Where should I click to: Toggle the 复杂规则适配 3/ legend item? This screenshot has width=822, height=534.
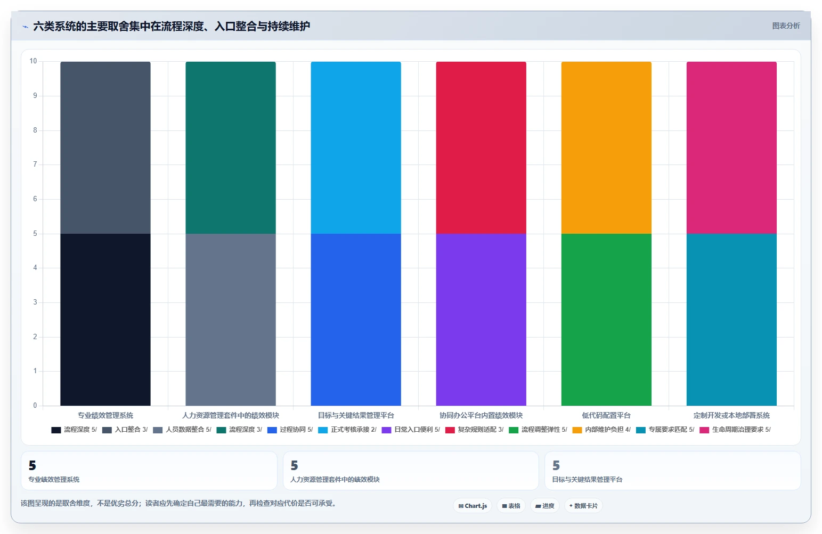(x=474, y=430)
